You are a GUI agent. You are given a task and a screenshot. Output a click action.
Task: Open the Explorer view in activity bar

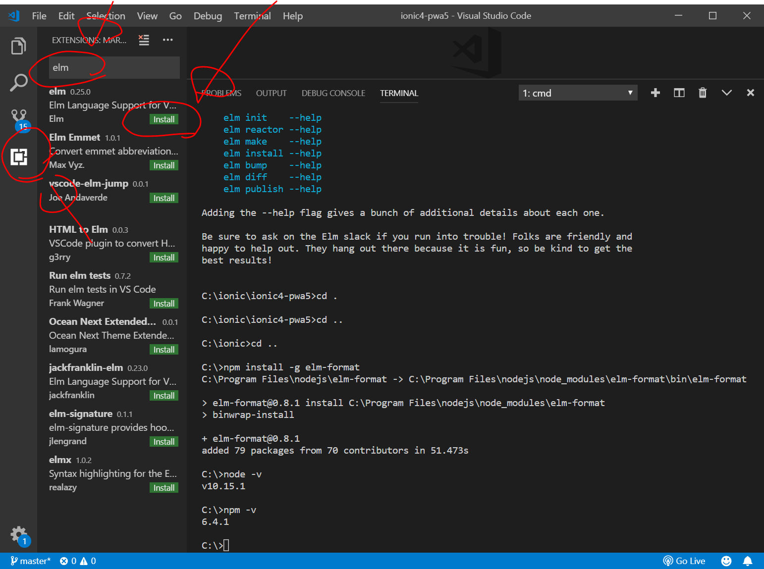point(18,46)
